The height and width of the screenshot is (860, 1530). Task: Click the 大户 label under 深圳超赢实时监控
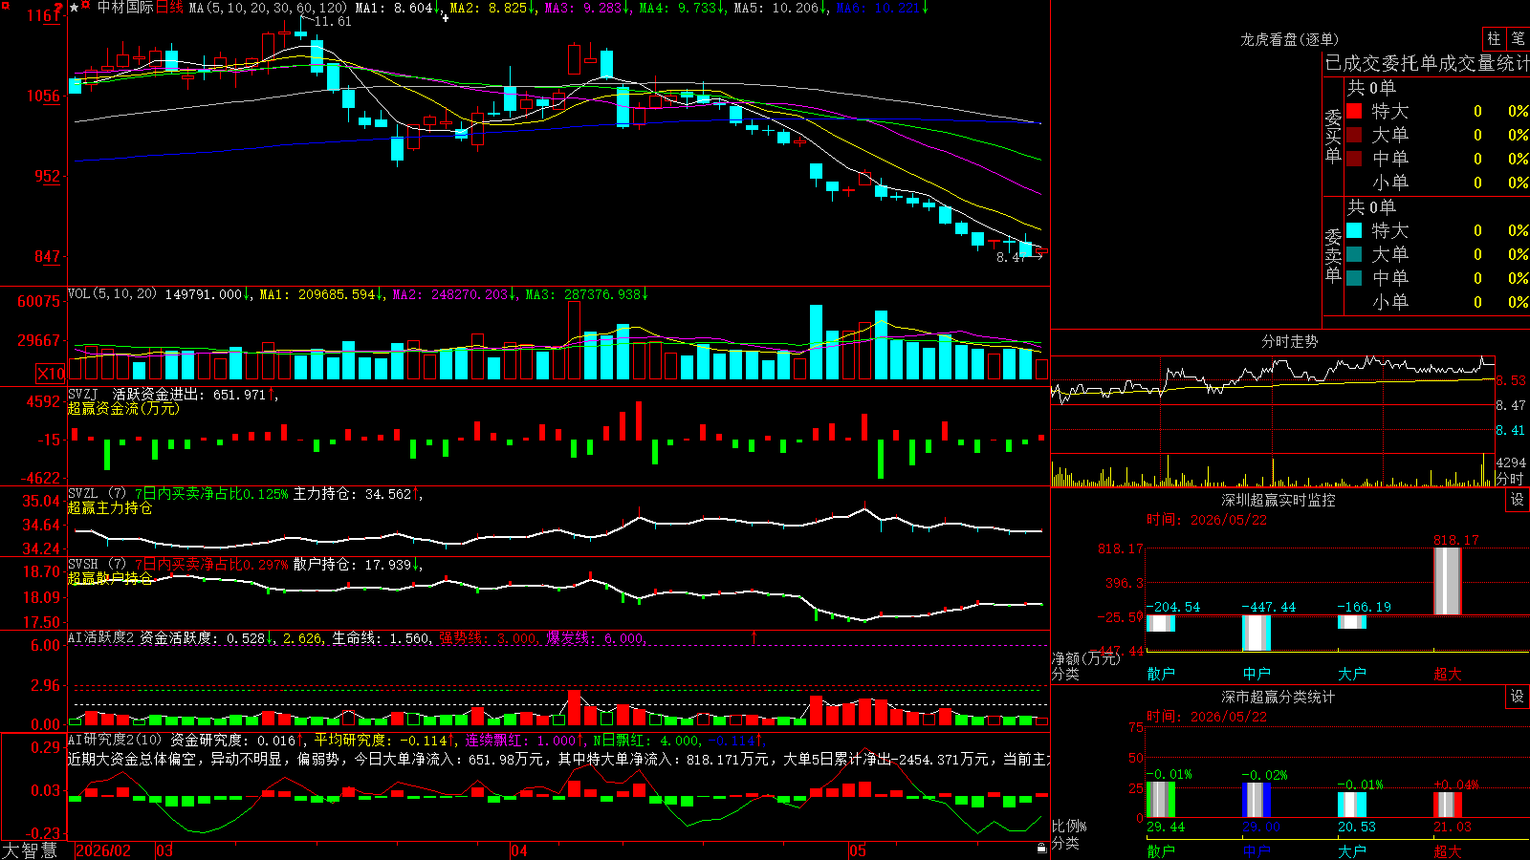pyautogui.click(x=1352, y=674)
